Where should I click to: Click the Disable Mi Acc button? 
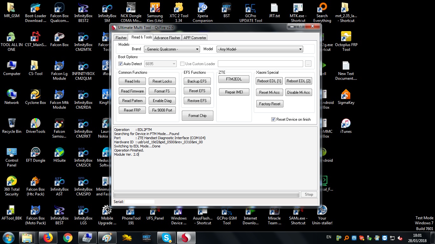click(x=298, y=92)
